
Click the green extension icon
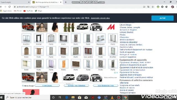158,7
